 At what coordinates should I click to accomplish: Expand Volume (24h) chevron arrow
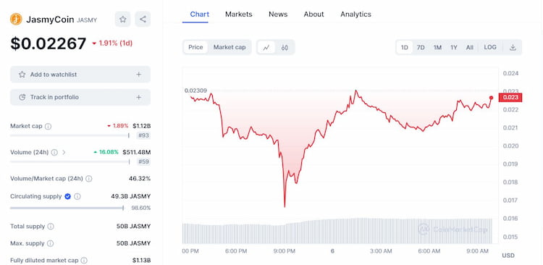(64, 153)
